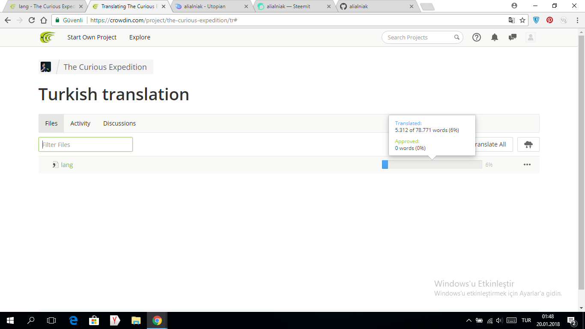Reload the page with refresh icon
This screenshot has height=329, width=585.
(32, 20)
